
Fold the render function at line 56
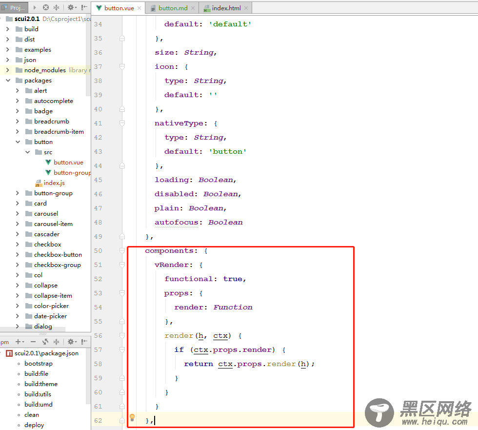coord(122,335)
